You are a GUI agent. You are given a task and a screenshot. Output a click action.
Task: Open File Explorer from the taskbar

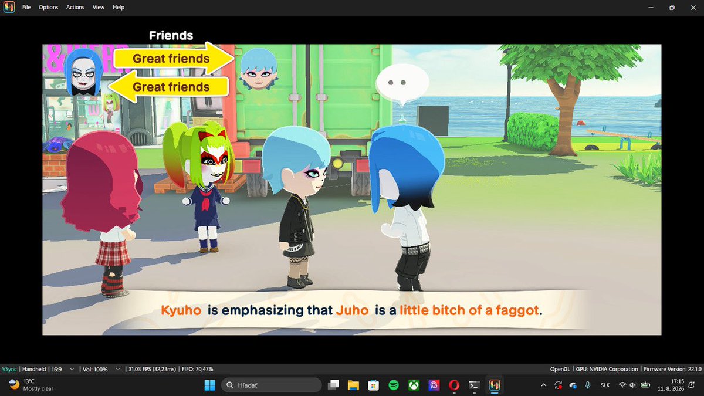point(353,385)
